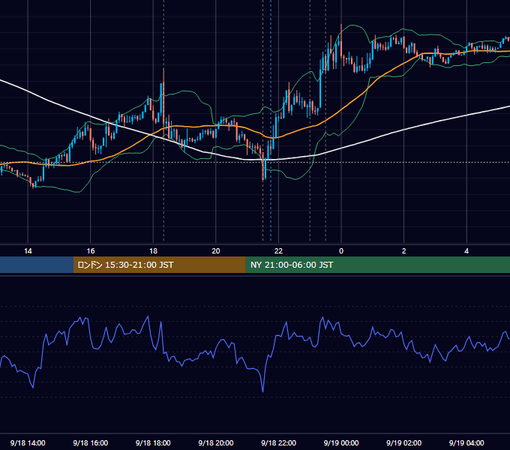
Task: Click the '9/18 22:00' date label
Action: 279,442
